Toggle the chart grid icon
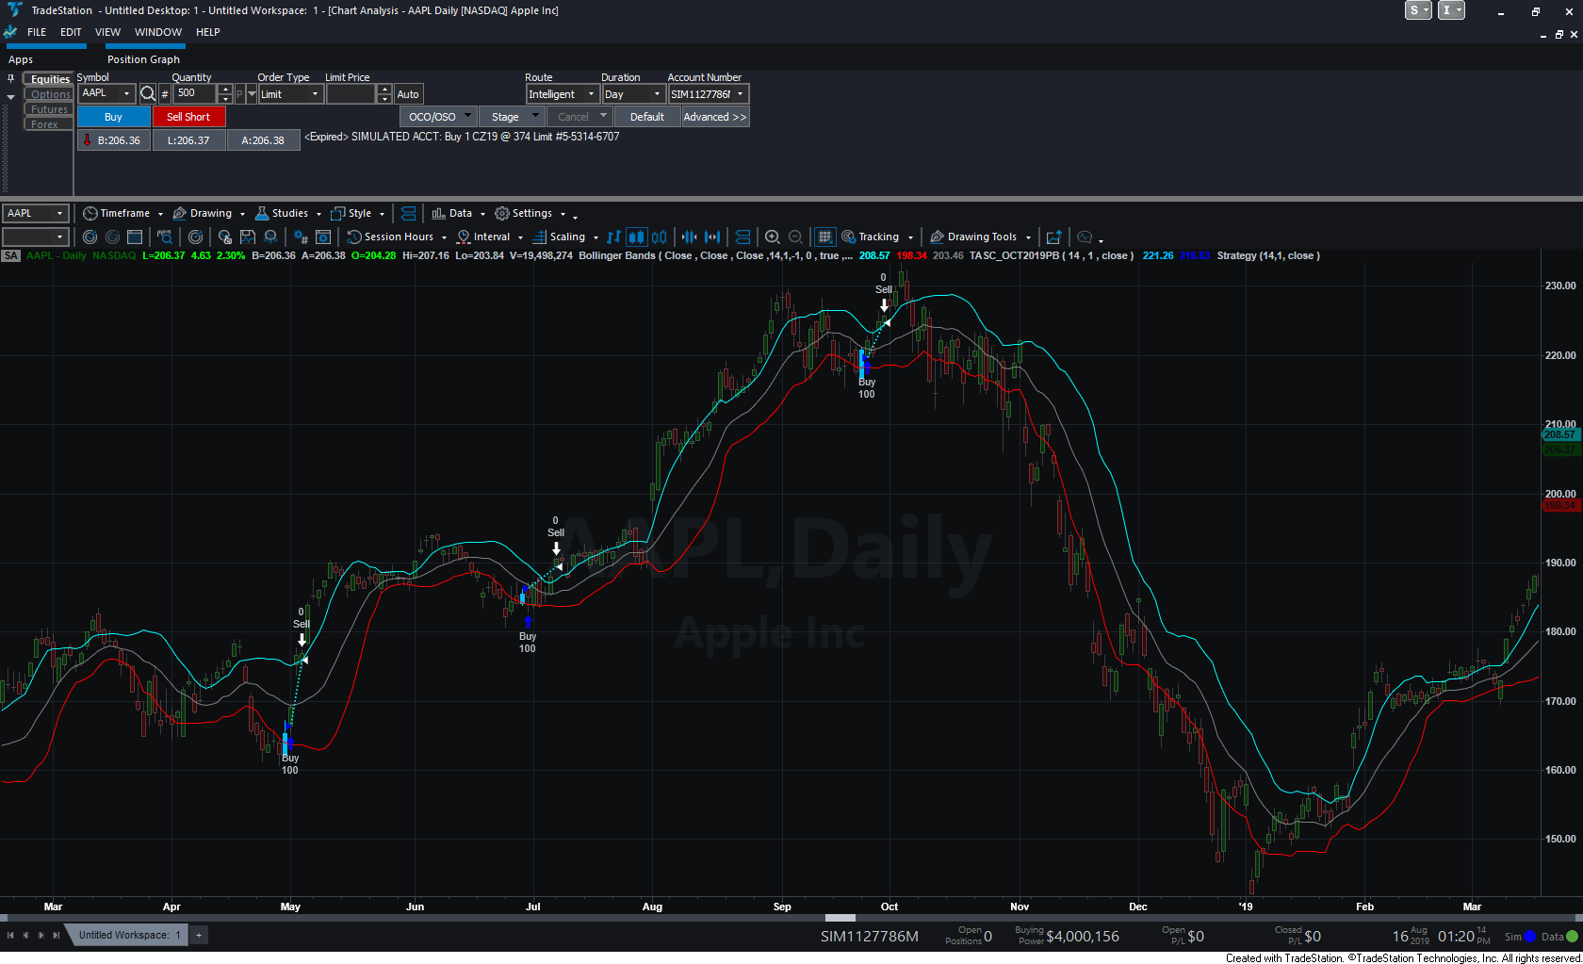The image size is (1583, 964). 824,237
